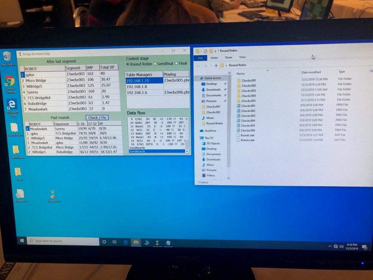This screenshot has height=280, width=373.
Task: Open the quick access toolbar dropdown arrow
Action: (215, 51)
